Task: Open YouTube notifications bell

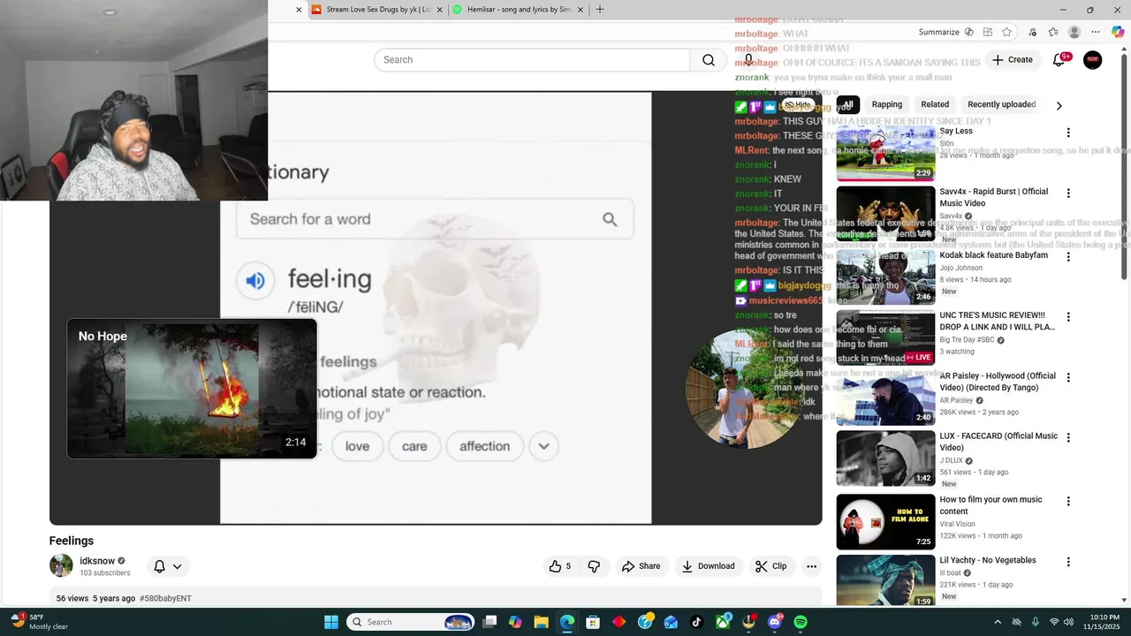Action: (x=1059, y=60)
